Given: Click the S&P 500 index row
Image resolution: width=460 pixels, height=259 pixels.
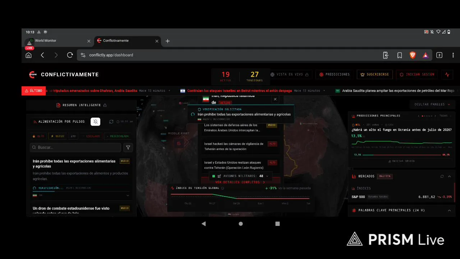Looking at the screenshot, I should pos(402,197).
